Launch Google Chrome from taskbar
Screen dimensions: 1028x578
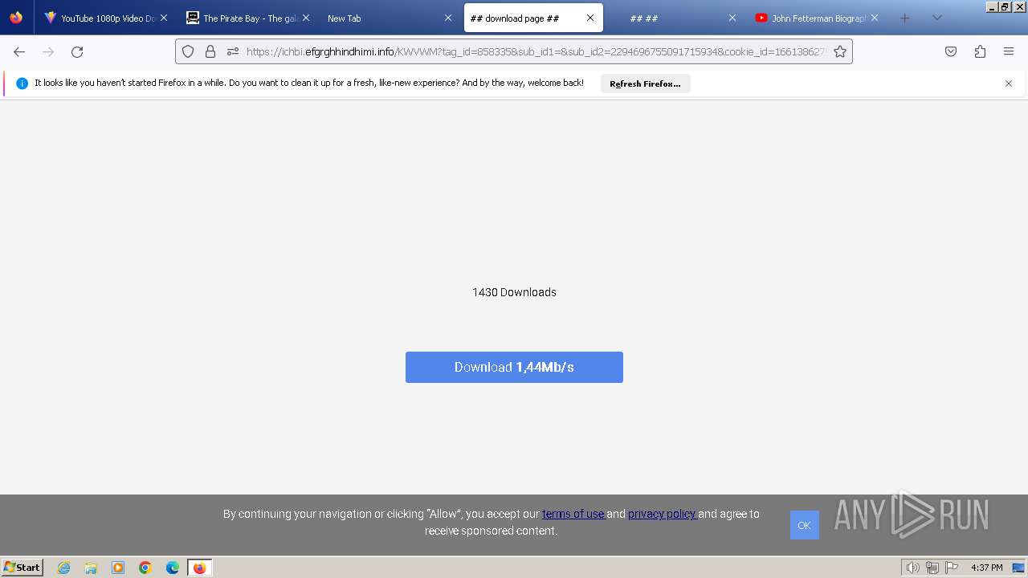145,568
